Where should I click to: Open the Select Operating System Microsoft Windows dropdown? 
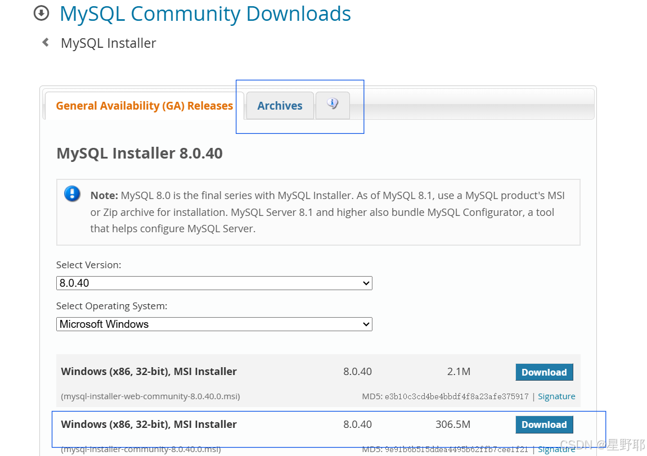(214, 324)
